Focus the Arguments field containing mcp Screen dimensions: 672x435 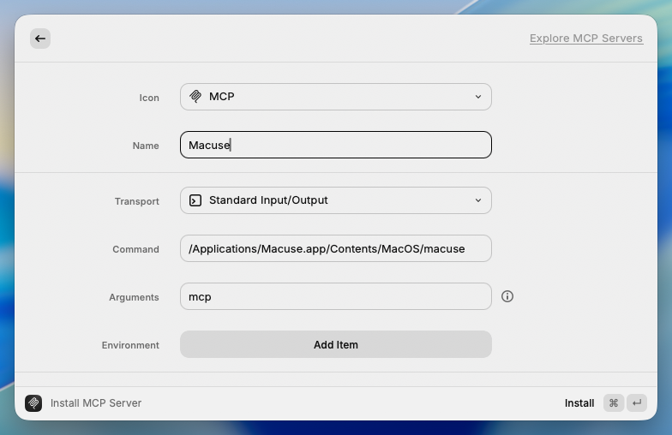pos(335,296)
